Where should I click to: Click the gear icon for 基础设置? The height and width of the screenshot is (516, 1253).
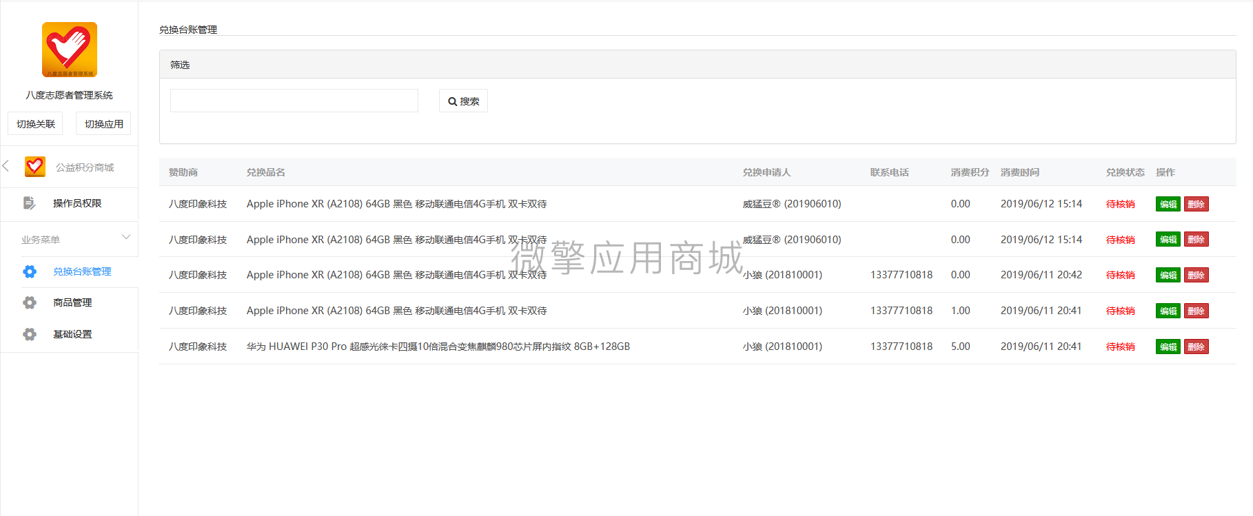click(x=30, y=334)
